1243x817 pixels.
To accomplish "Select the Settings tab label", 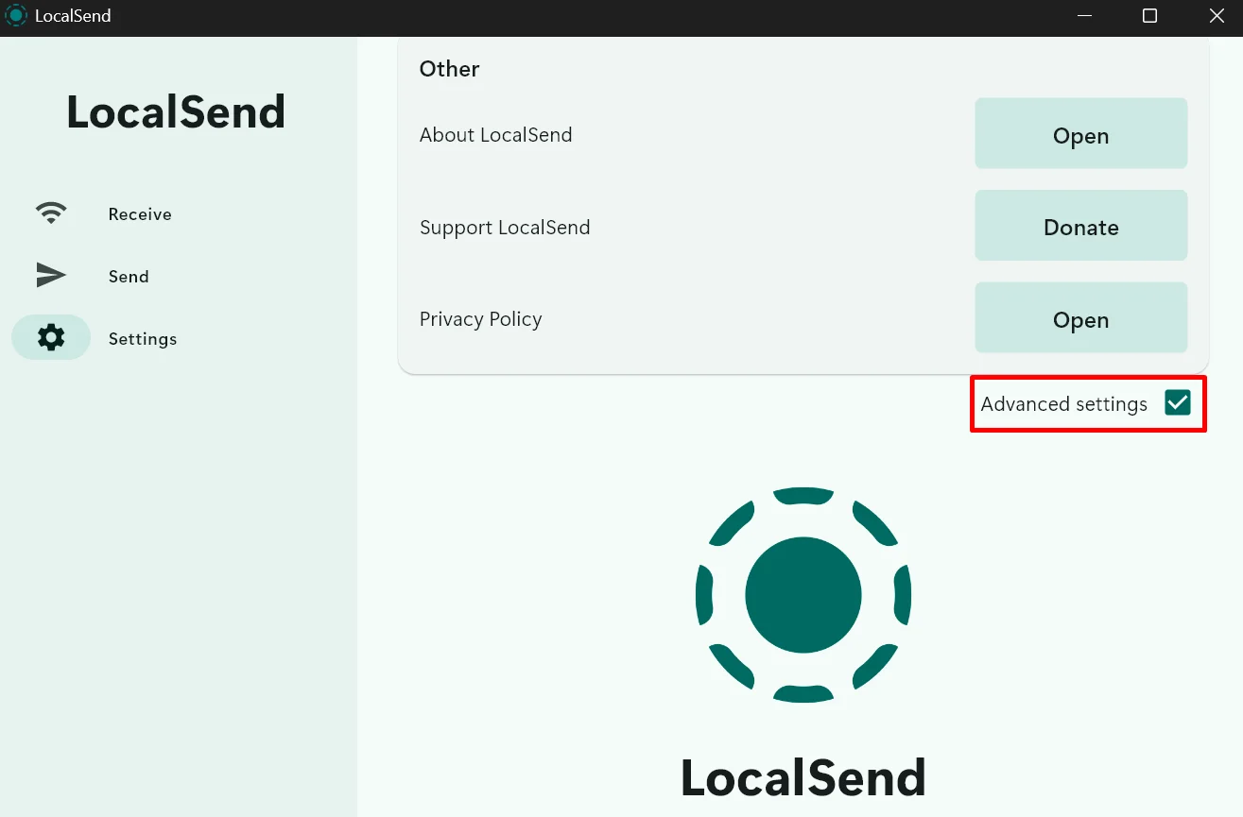I will (143, 339).
